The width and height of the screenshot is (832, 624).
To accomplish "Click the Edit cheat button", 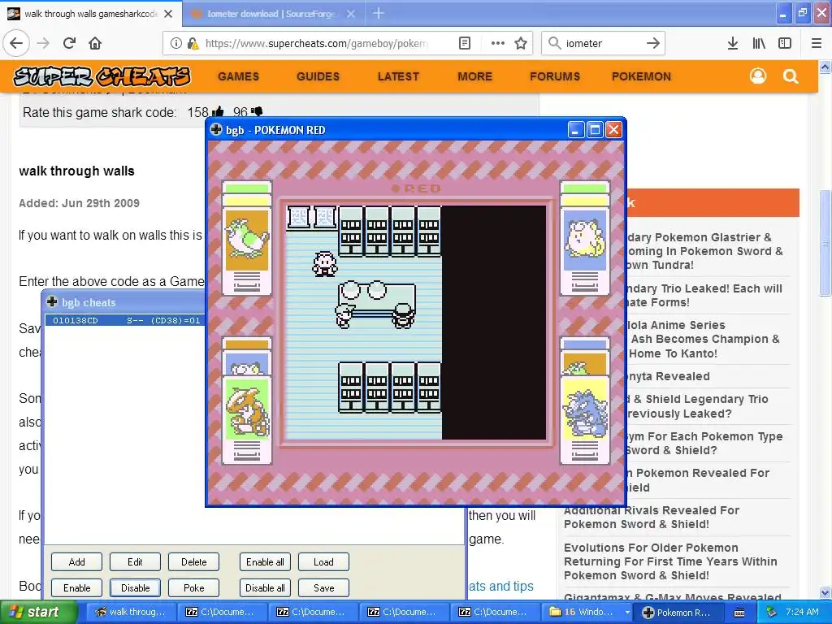I will click(135, 562).
